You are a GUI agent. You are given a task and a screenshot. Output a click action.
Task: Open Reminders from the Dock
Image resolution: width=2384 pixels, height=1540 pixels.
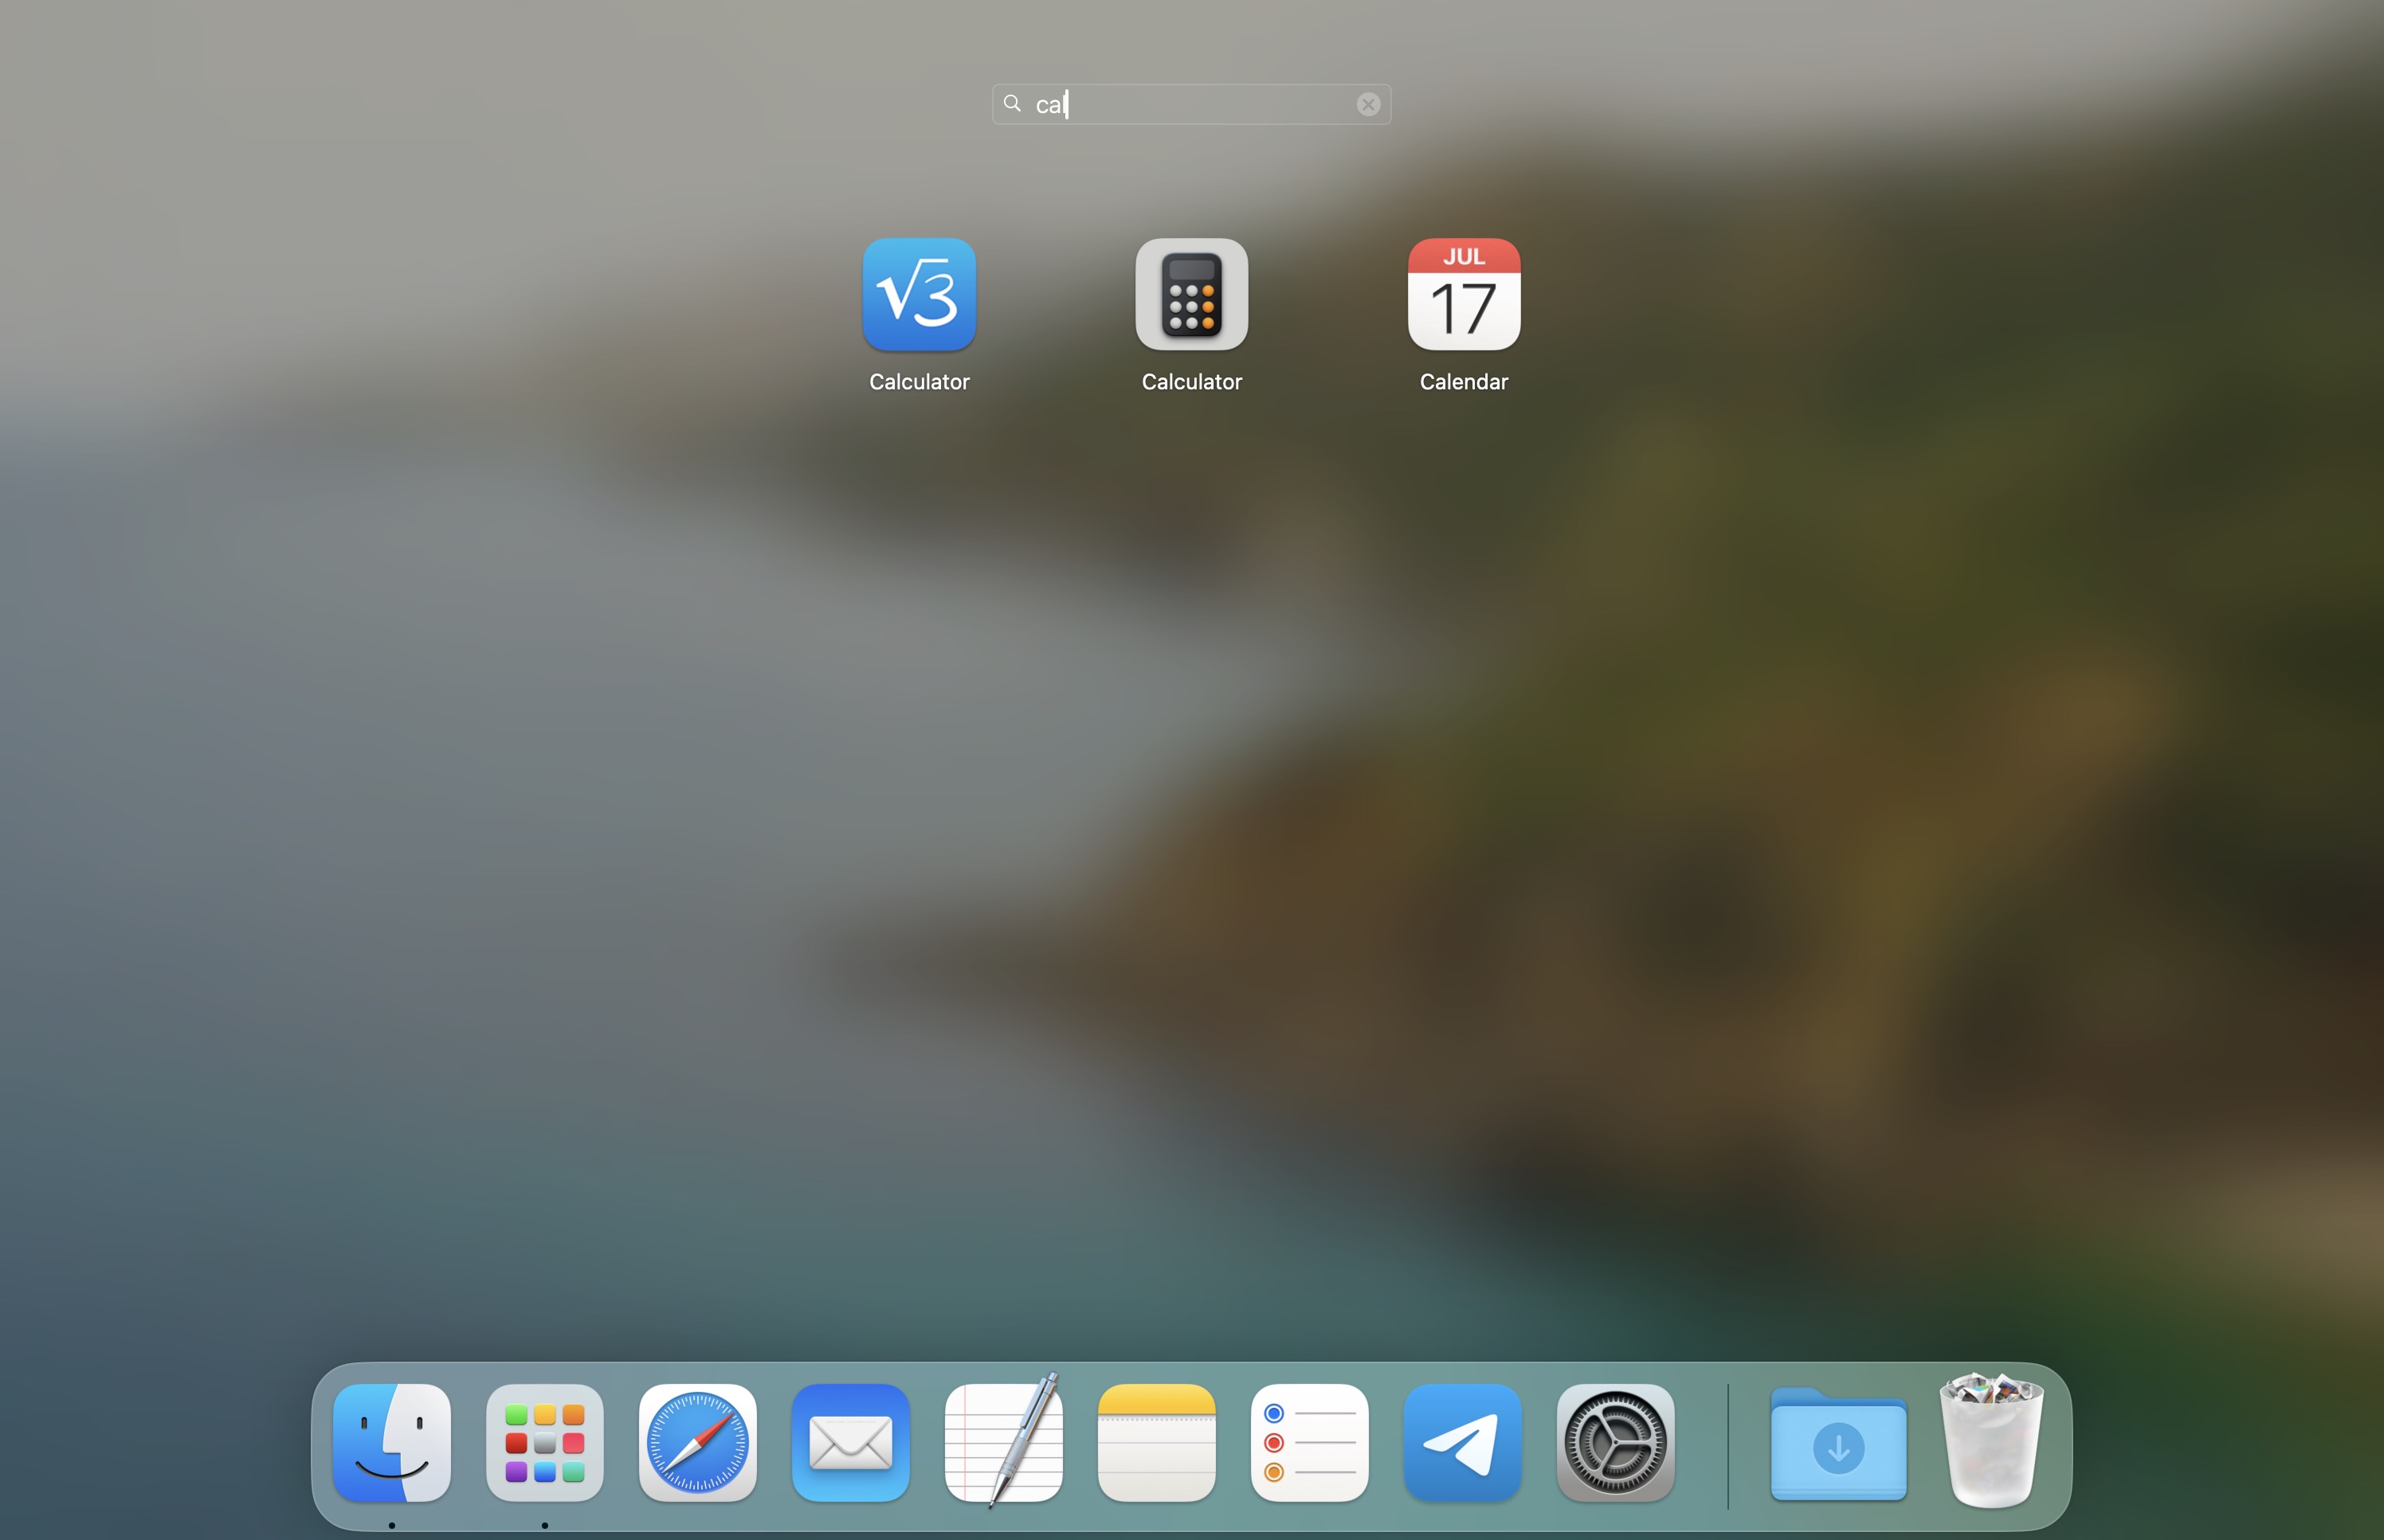click(1310, 1442)
